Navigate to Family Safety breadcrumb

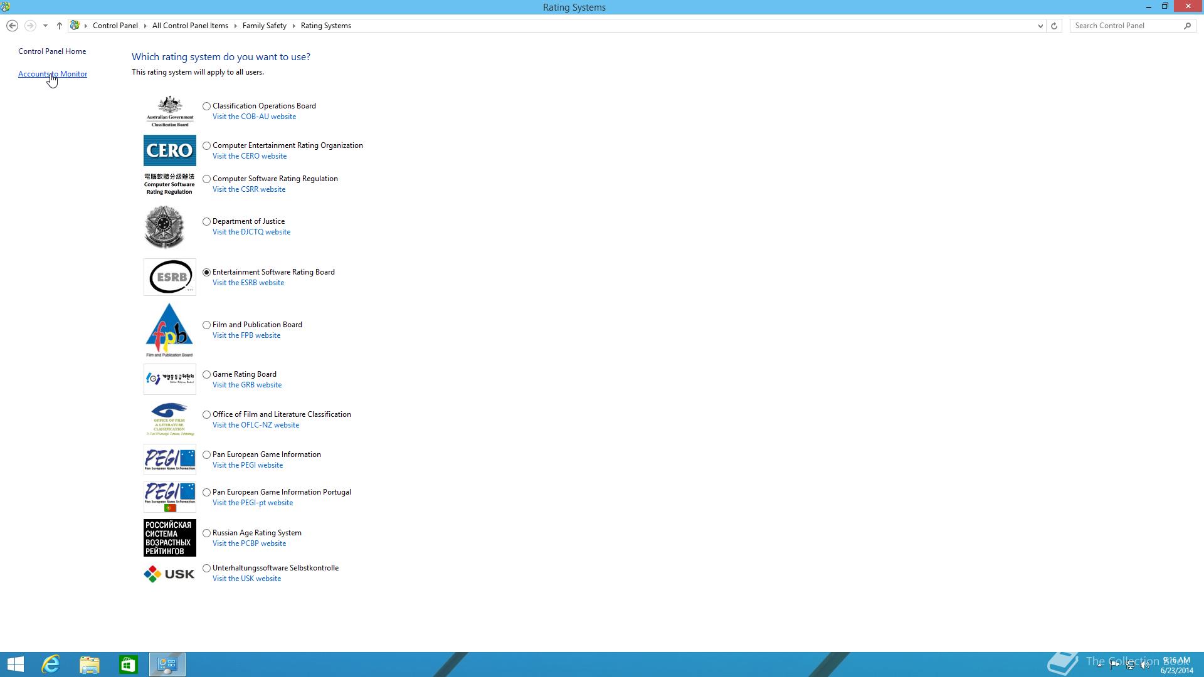265,26
